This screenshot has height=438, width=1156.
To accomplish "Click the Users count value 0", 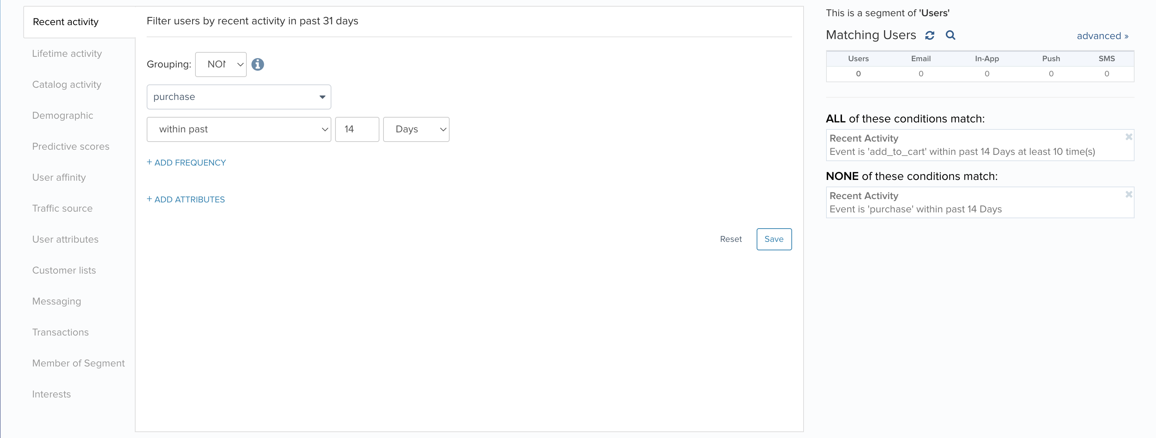I will pyautogui.click(x=858, y=74).
